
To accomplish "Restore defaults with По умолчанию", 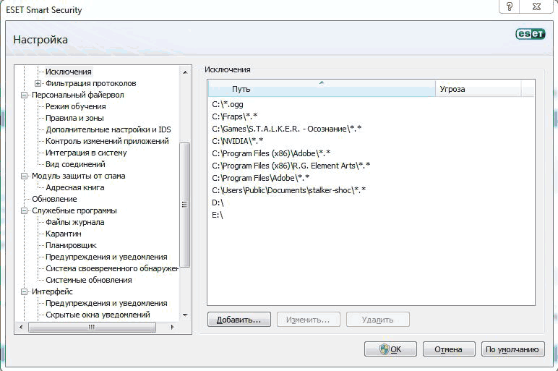I will (512, 349).
